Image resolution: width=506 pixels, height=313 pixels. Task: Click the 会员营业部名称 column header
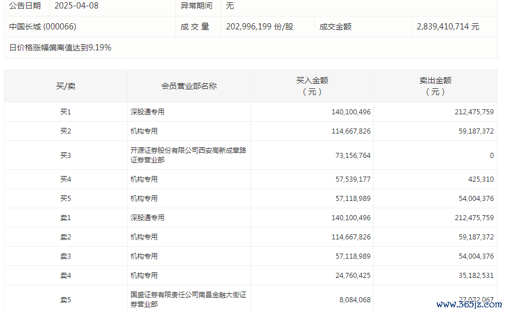[188, 86]
